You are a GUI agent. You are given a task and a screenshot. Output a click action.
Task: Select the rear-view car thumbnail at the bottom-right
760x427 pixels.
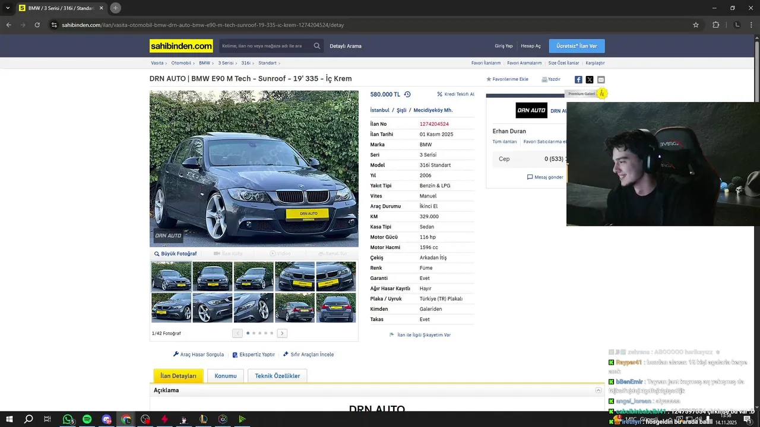coord(336,307)
